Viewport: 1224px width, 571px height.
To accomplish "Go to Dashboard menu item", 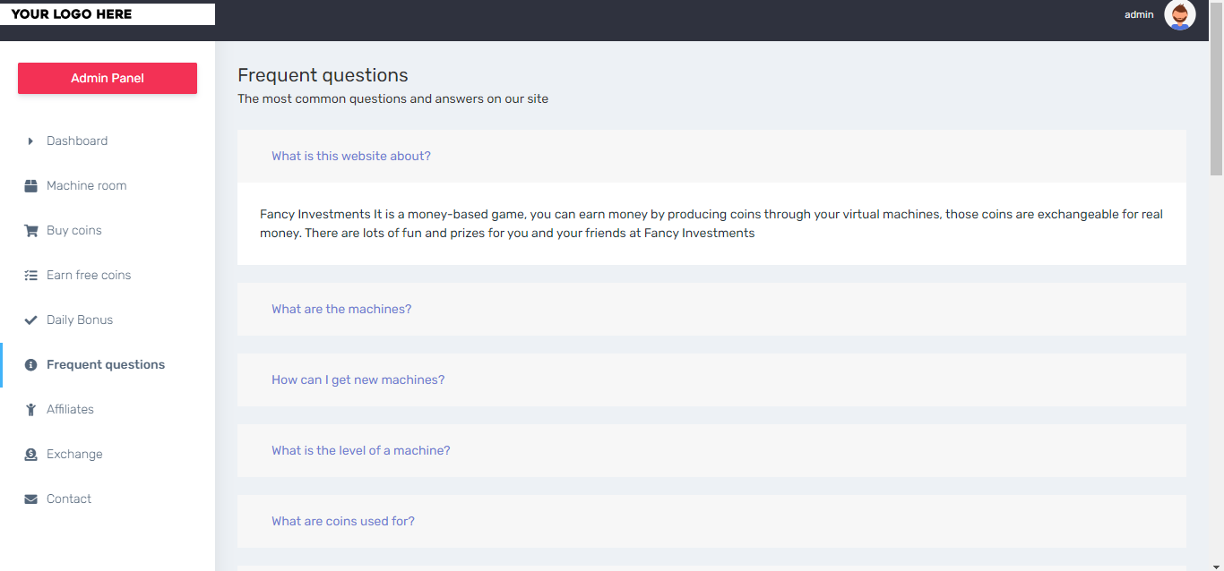I will 108,141.
